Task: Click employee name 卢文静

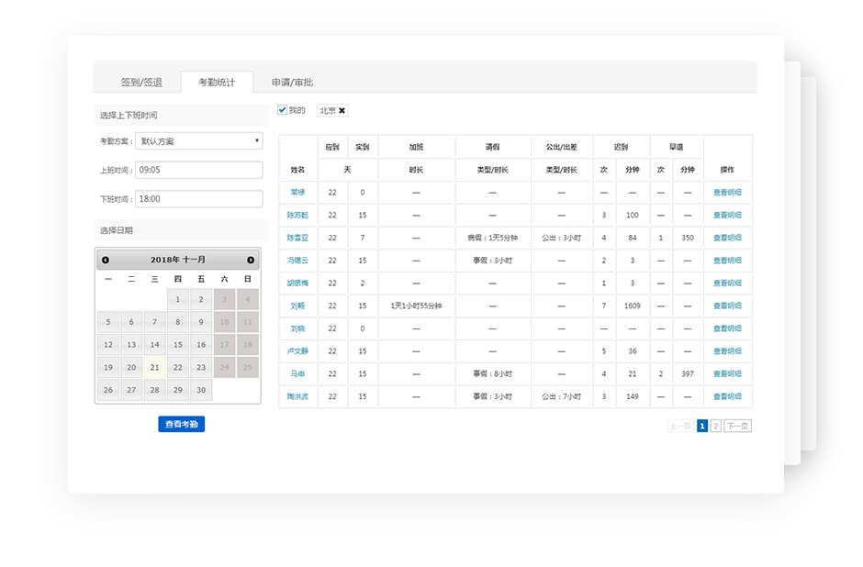Action: coord(297,351)
